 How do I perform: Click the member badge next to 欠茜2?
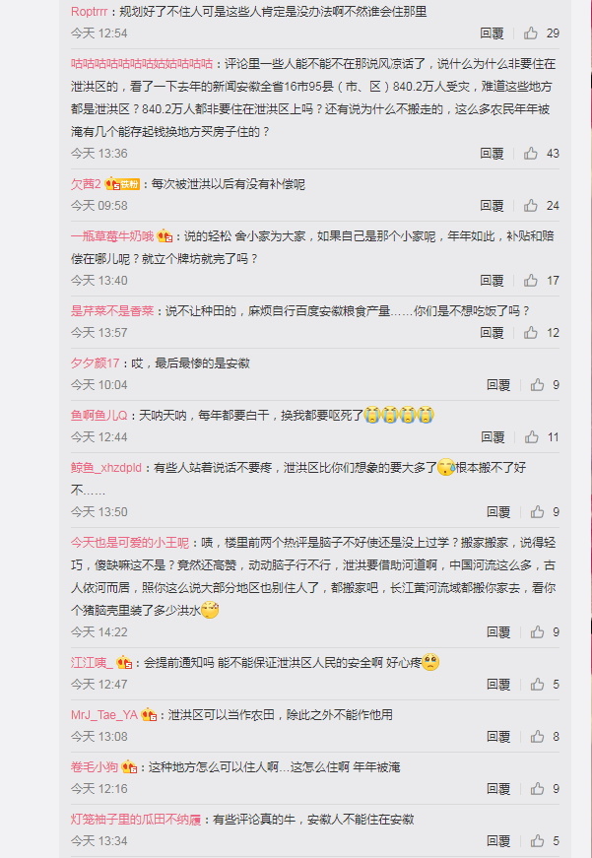click(122, 184)
